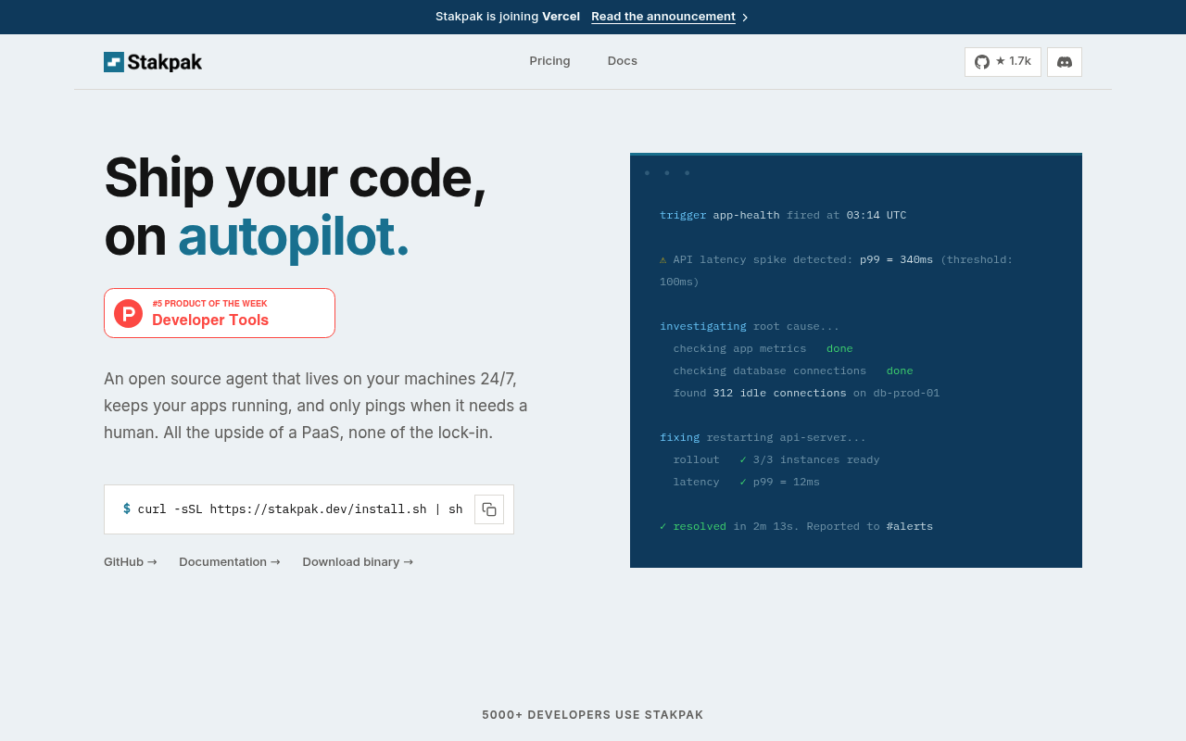Open the GitHub stars button showing 1.7k
Screen dimensions: 1186x741
(x=1003, y=62)
